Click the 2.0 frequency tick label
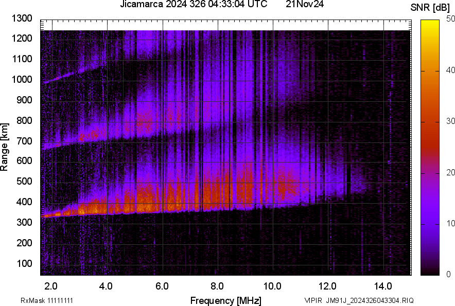This screenshot has height=306, width=455. (x=50, y=285)
